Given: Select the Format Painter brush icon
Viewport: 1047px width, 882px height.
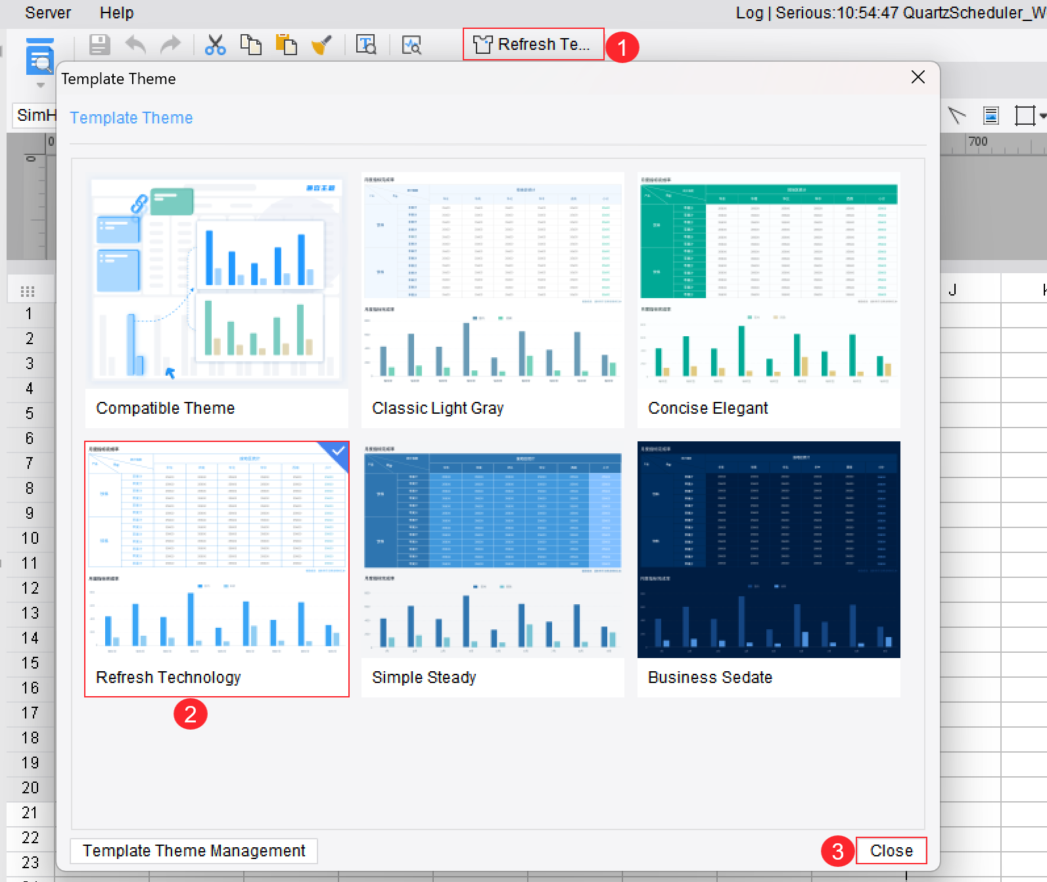Looking at the screenshot, I should (321, 45).
